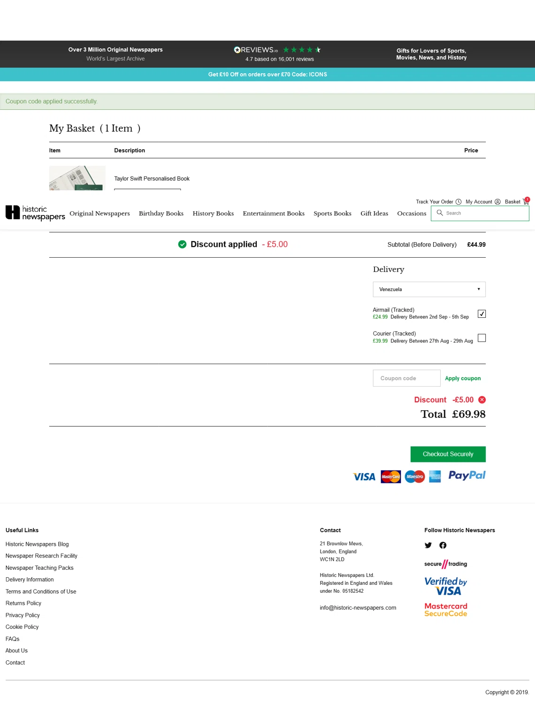Click the Subtotal £44.99 value
Screen dimensions: 535x704
point(476,245)
